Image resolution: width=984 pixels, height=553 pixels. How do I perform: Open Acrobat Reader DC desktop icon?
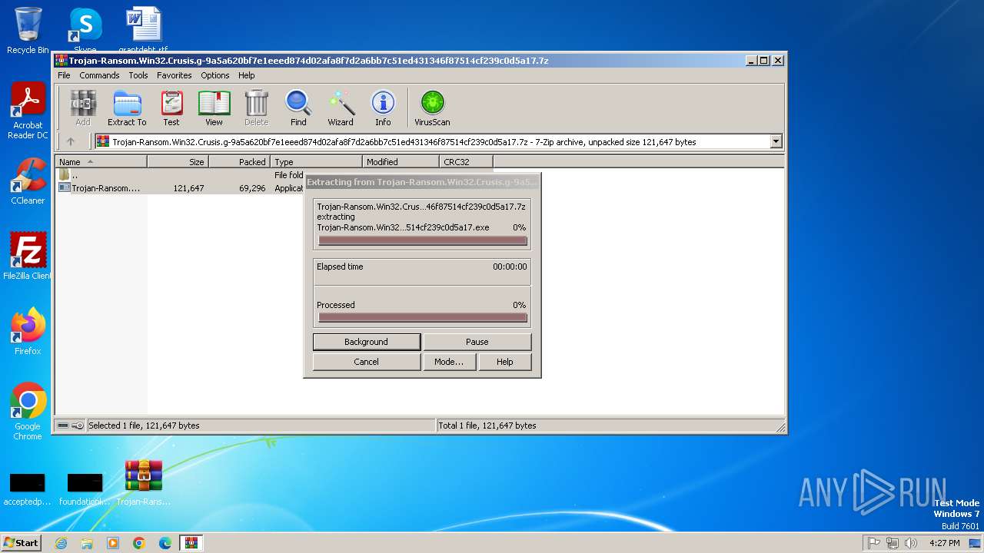point(28,111)
